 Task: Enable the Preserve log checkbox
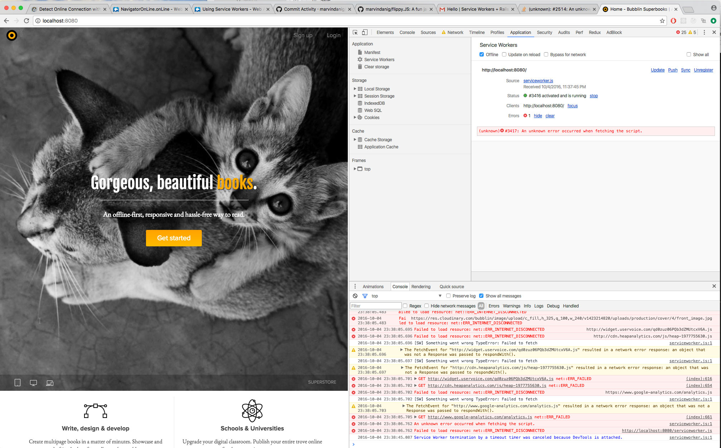pos(448,296)
